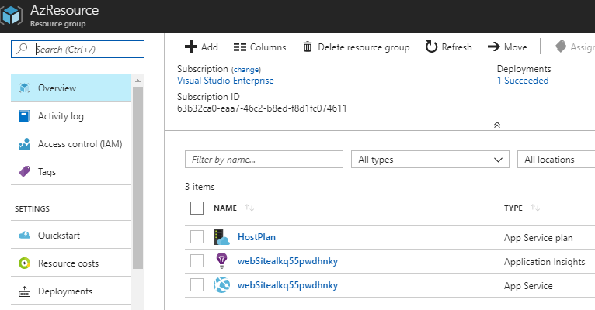Open the Overview menu item

pos(71,88)
